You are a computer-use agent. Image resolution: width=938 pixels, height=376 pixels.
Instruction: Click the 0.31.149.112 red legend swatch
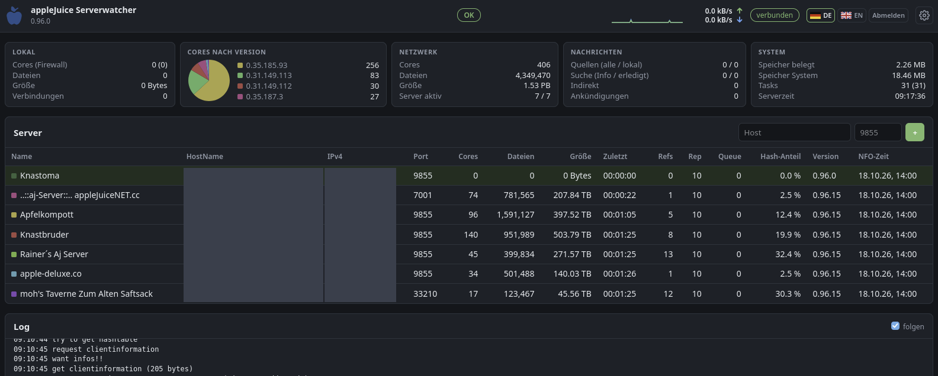(x=240, y=86)
